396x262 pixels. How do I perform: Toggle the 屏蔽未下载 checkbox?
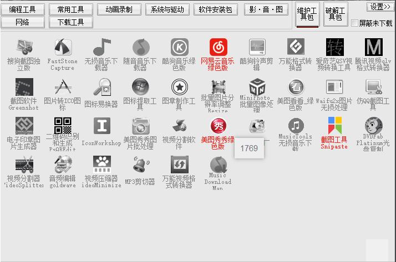354,23
